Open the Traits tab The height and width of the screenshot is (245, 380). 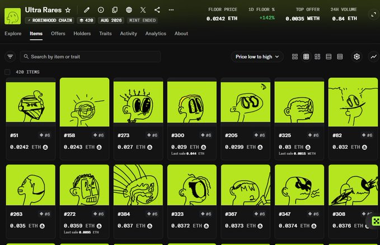click(105, 34)
